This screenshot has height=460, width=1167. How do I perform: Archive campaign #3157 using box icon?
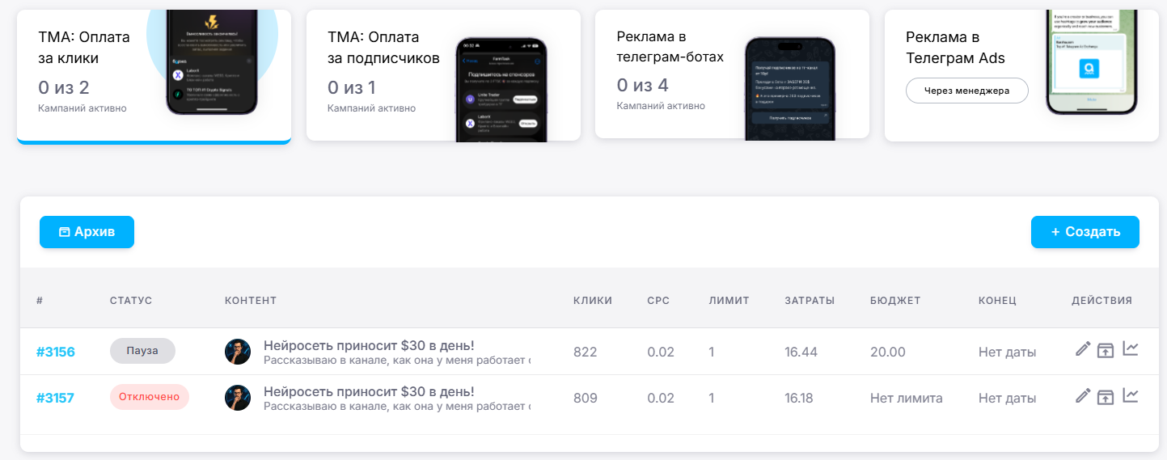click(1106, 397)
